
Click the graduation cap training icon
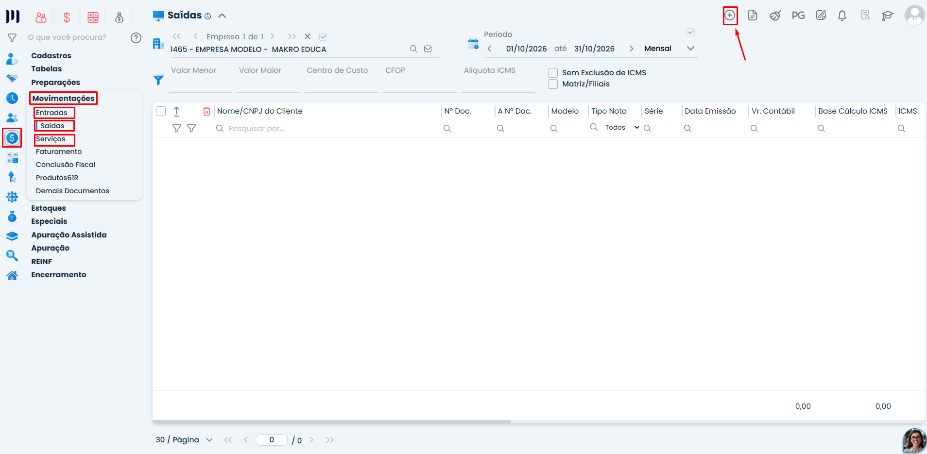coord(888,16)
